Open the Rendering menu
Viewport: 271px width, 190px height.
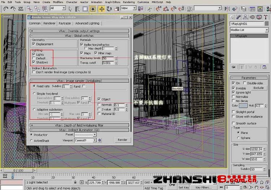coord(129,2)
